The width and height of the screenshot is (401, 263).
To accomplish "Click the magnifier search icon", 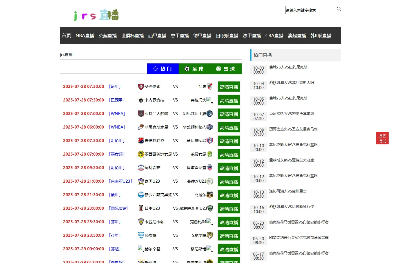I will (x=339, y=9).
